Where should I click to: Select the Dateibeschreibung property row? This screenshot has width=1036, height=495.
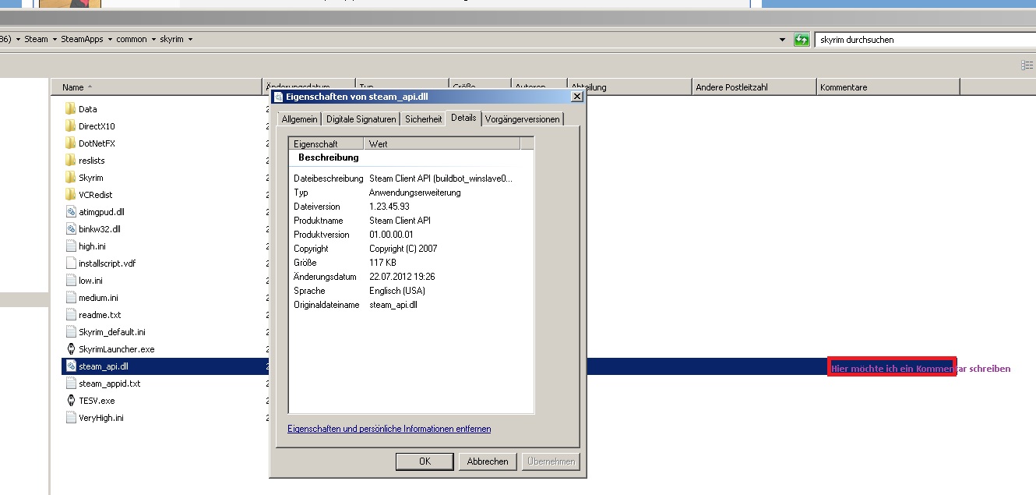403,179
